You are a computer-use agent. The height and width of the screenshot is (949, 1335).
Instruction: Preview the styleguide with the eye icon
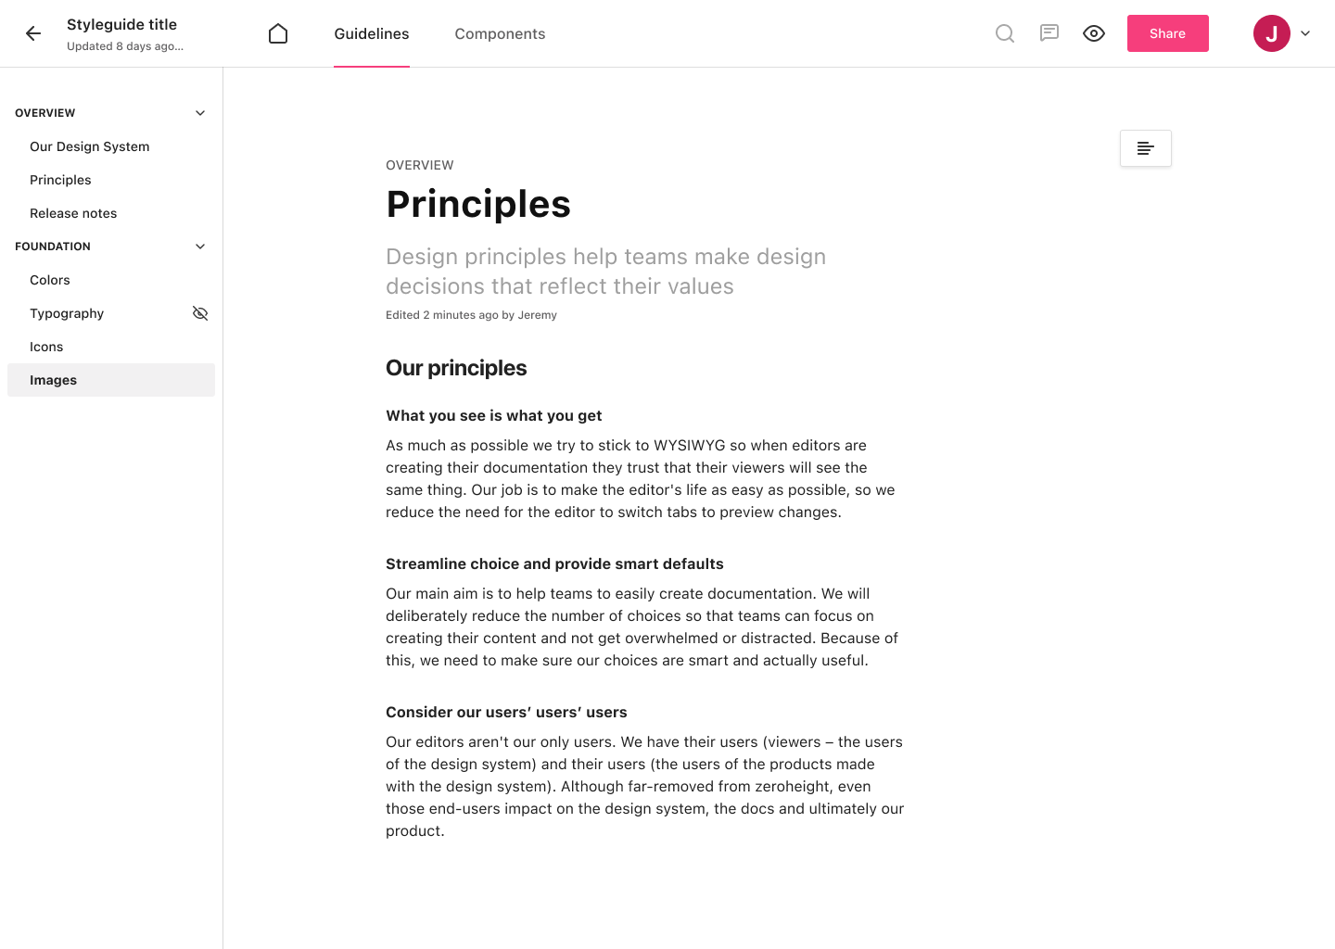pyautogui.click(x=1094, y=33)
